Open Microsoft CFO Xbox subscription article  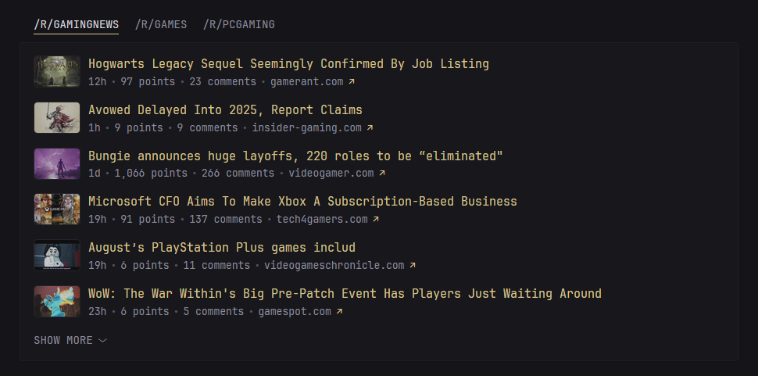point(302,202)
